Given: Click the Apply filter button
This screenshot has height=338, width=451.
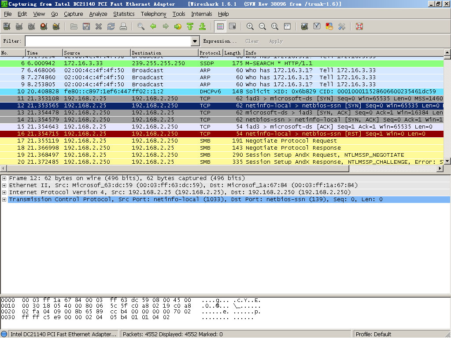Looking at the screenshot, I should [276, 41].
